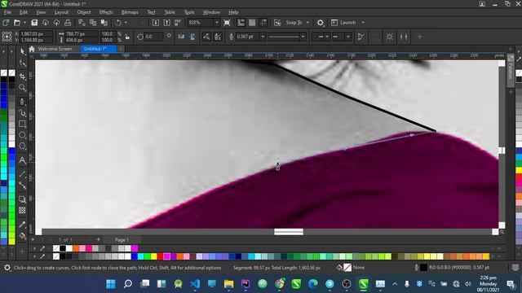Click the Launch button
The height and width of the screenshot is (293, 522).
344,23
